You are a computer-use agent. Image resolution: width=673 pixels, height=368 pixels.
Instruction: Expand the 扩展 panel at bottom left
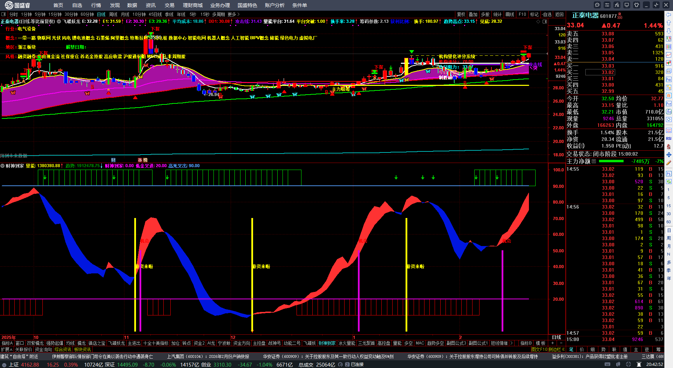click(x=7, y=349)
